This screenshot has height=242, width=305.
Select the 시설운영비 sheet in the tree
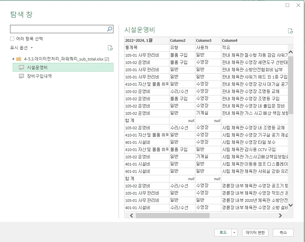[x=37, y=67]
